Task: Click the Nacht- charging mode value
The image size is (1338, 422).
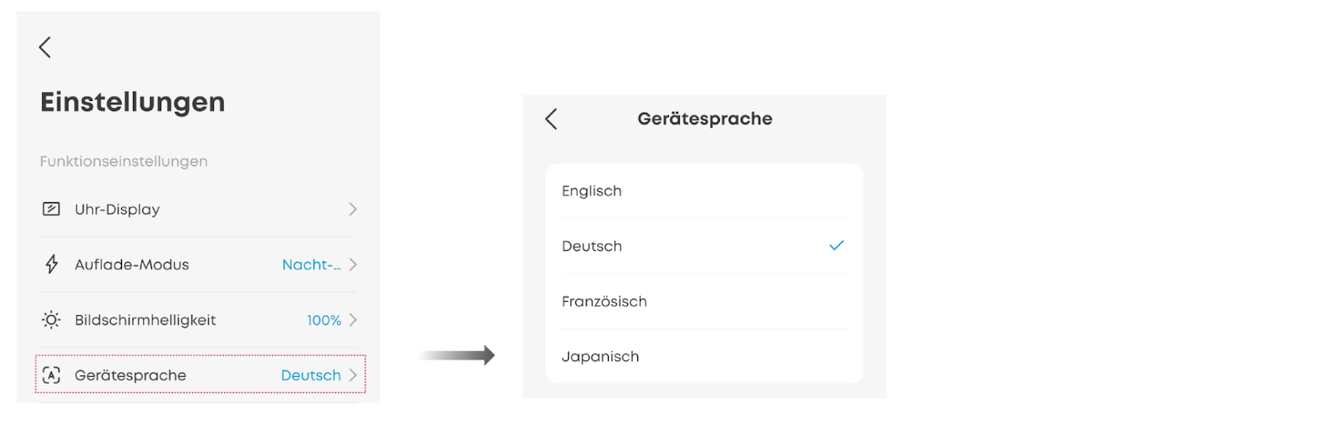Action: pyautogui.click(x=311, y=265)
